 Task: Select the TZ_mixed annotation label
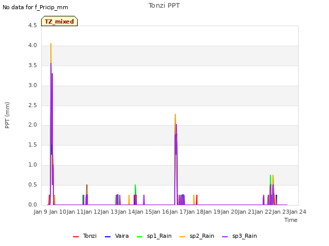(60, 21)
